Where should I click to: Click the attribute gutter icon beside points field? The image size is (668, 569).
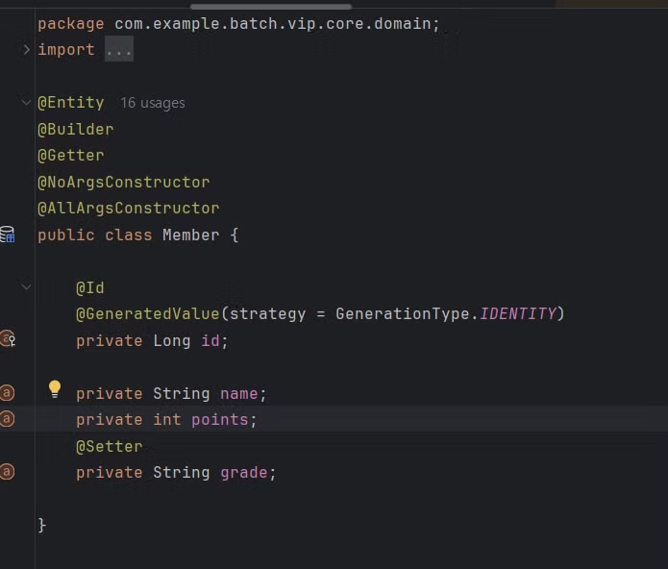pyautogui.click(x=7, y=419)
